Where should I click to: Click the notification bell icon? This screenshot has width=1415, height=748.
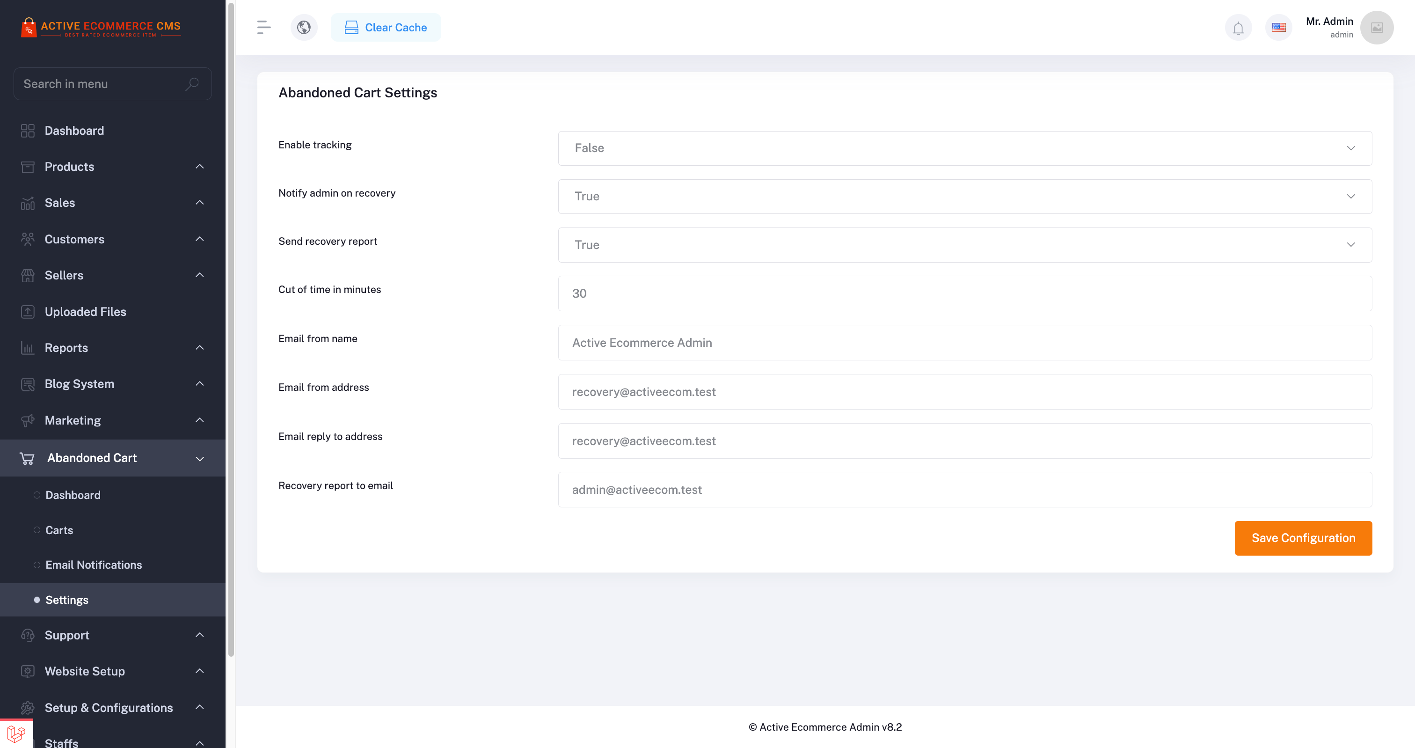tap(1238, 28)
